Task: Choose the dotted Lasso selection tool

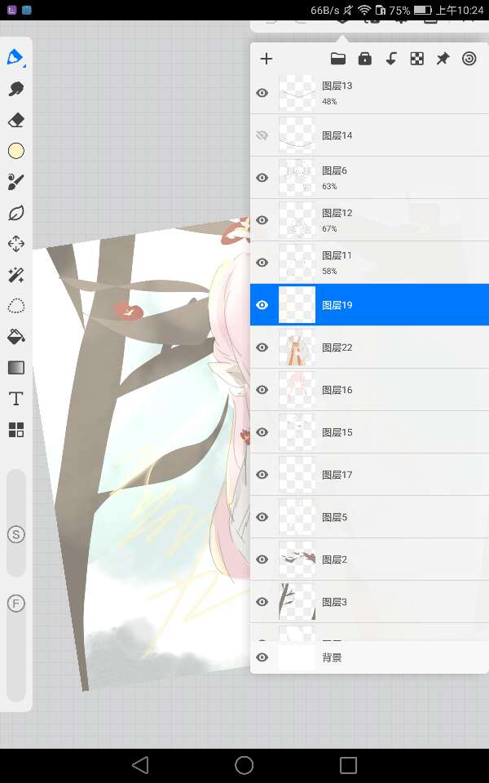Action: click(x=15, y=306)
